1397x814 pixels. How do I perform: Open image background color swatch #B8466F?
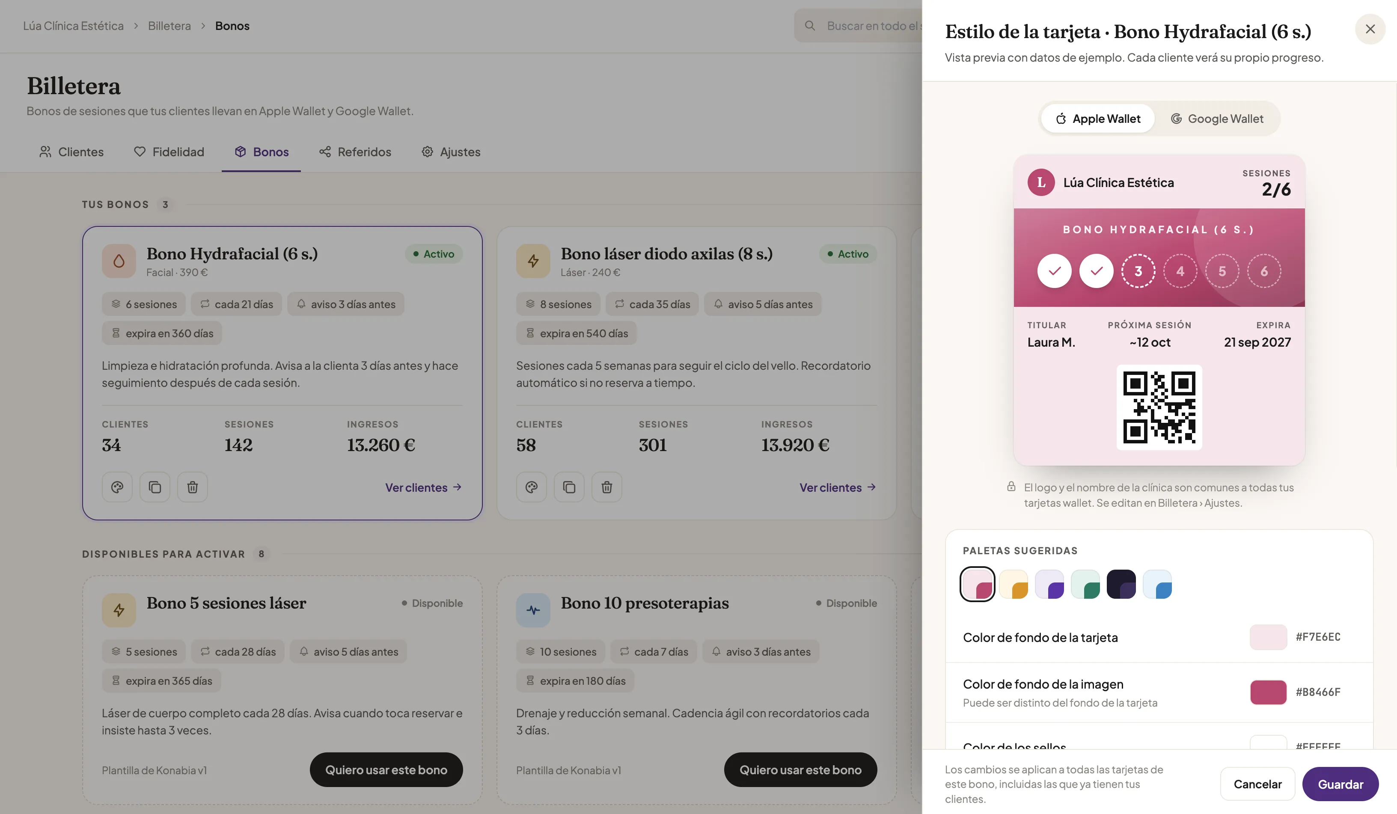coord(1268,692)
